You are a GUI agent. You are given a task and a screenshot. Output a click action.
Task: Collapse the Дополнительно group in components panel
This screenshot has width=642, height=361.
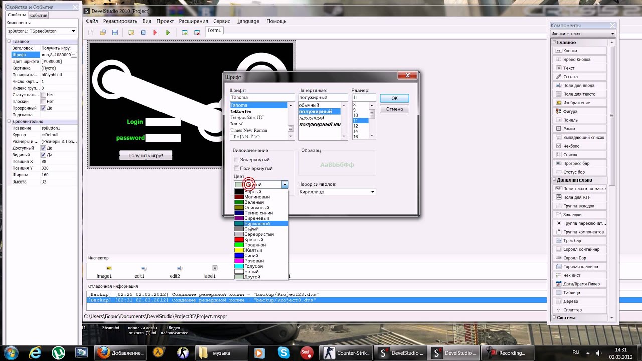tap(554, 180)
